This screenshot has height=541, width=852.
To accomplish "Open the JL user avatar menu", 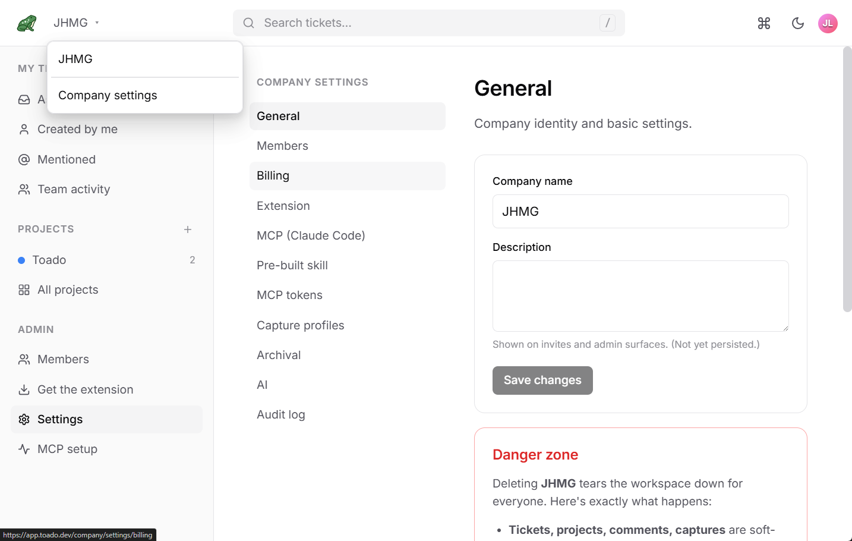I will [828, 23].
